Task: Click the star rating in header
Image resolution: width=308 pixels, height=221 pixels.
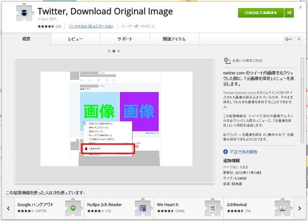Action: [x=46, y=26]
